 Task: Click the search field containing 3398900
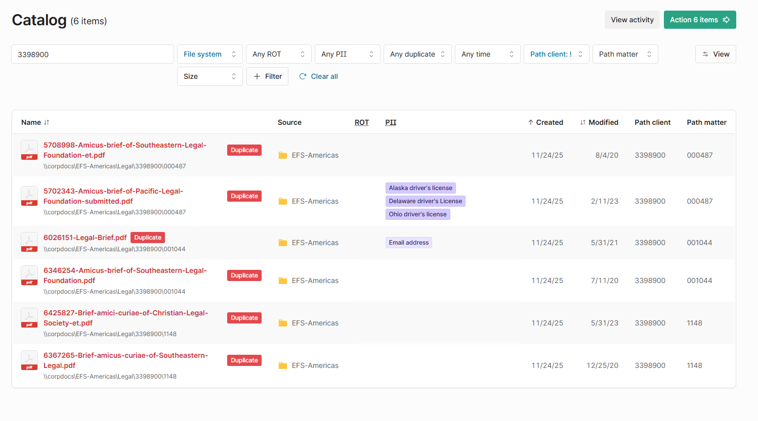pyautogui.click(x=92, y=54)
